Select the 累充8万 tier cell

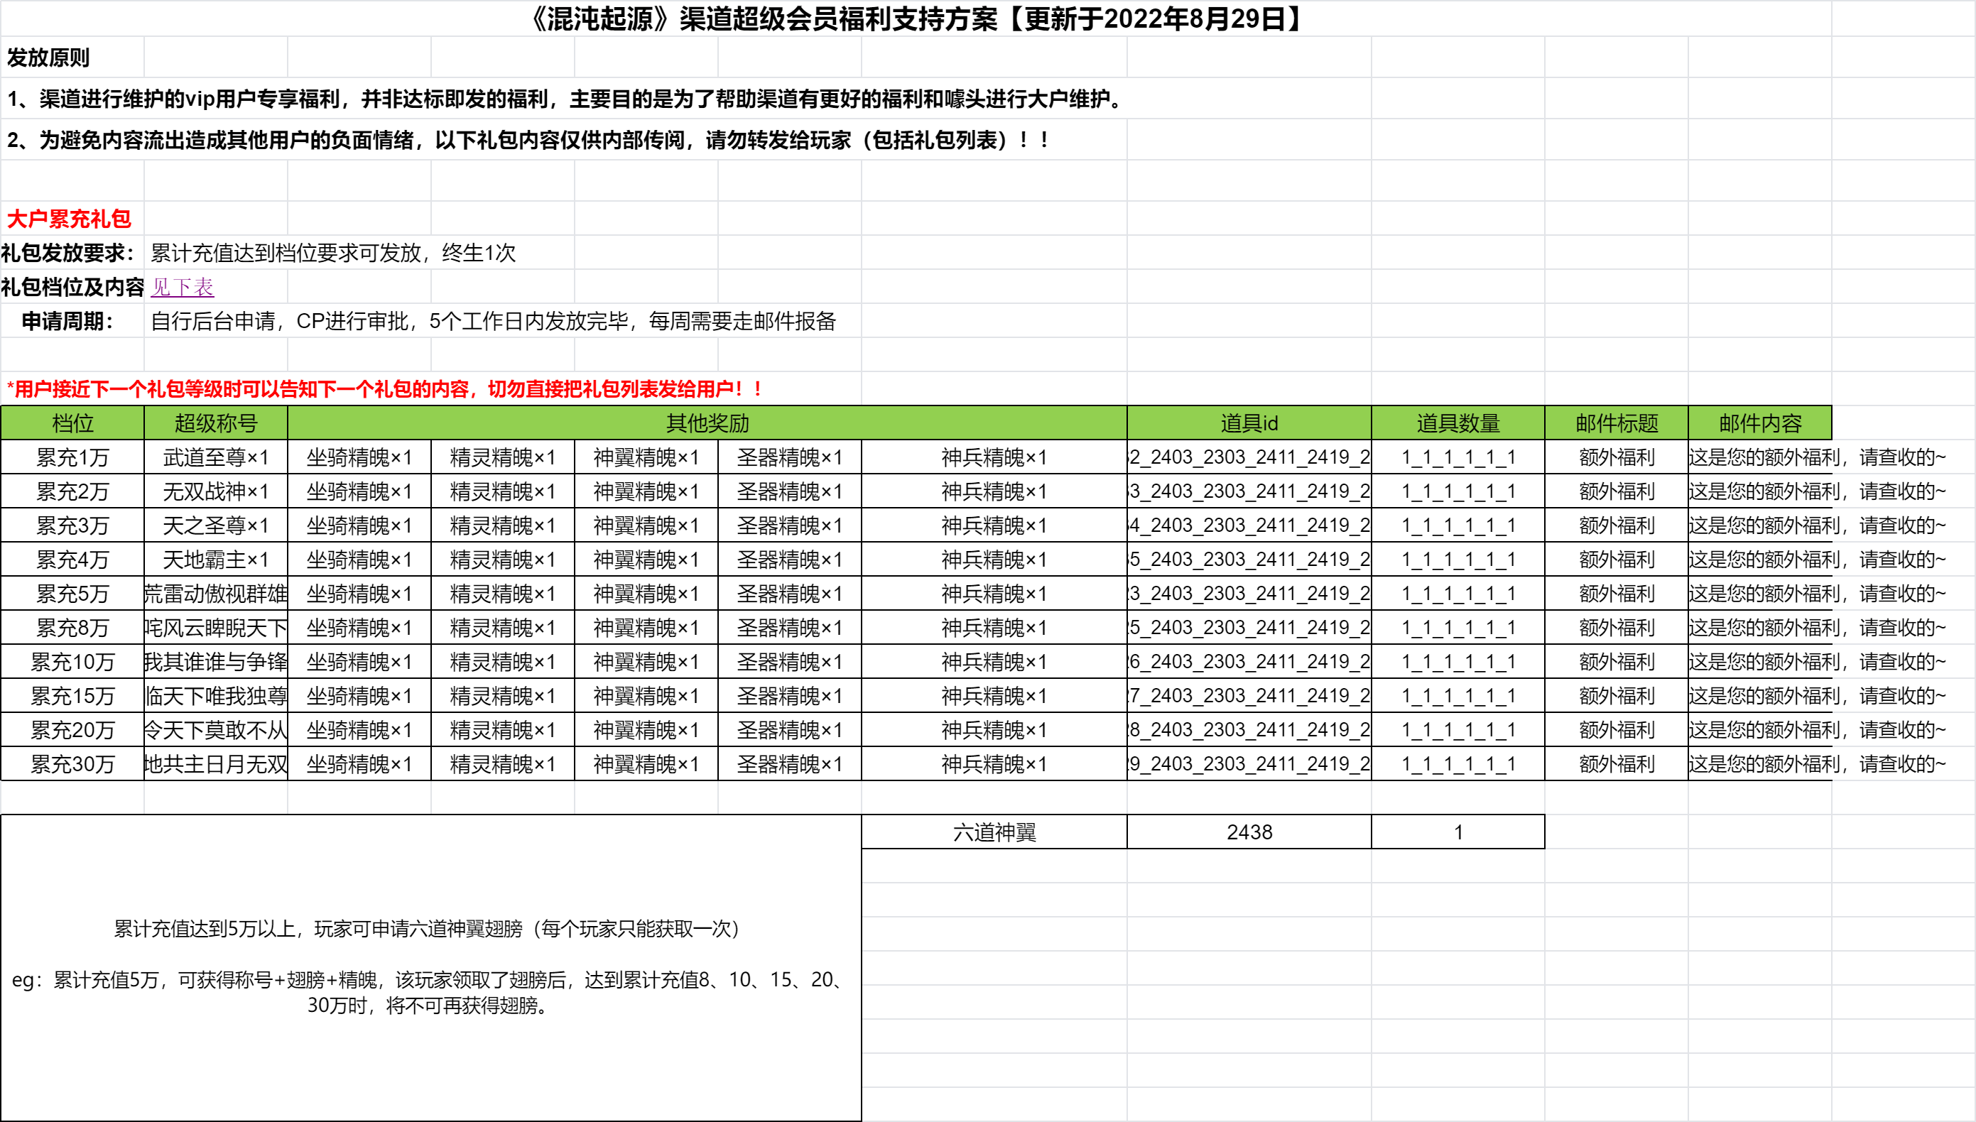click(x=72, y=627)
